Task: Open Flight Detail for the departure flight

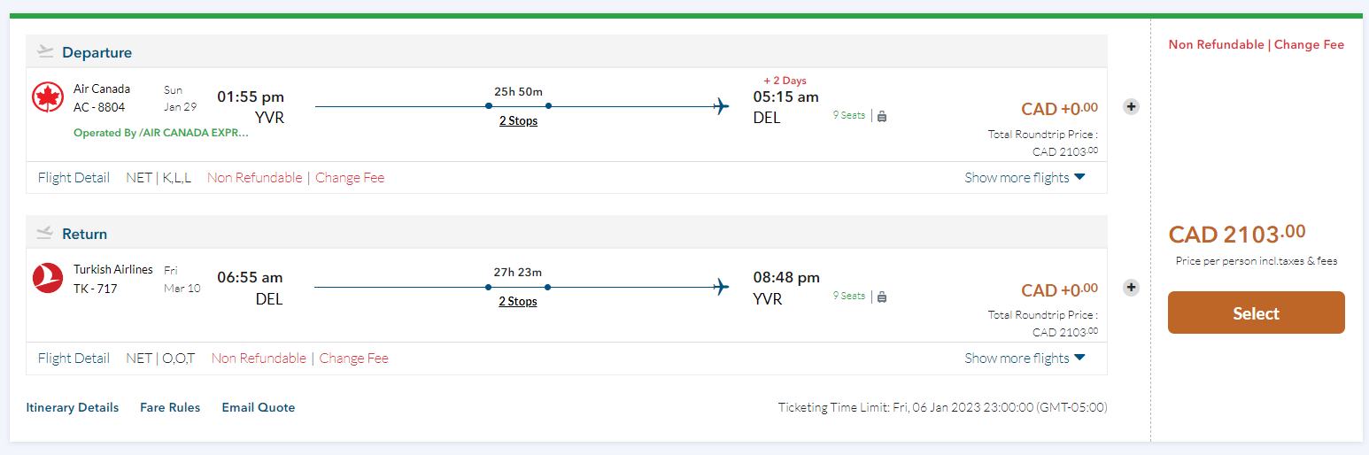Action: pyautogui.click(x=73, y=177)
